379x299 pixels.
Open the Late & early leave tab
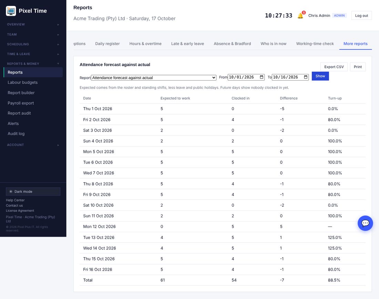tap(187, 44)
